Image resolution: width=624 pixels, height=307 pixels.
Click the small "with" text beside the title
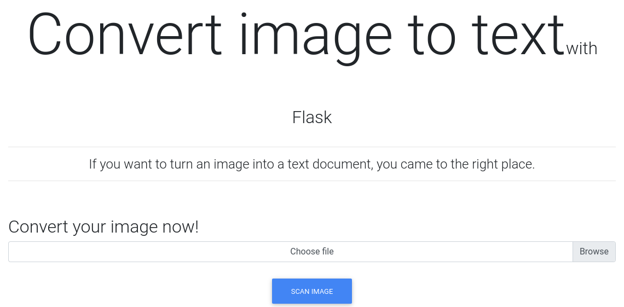tap(581, 49)
